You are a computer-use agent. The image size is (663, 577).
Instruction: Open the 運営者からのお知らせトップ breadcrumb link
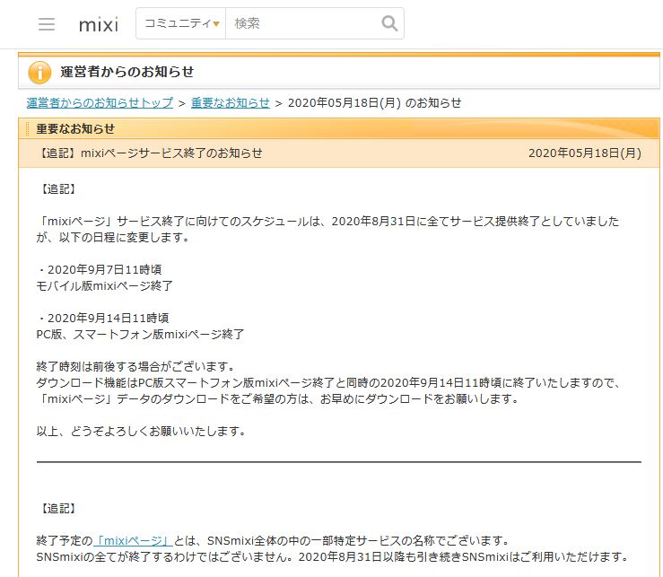(100, 103)
